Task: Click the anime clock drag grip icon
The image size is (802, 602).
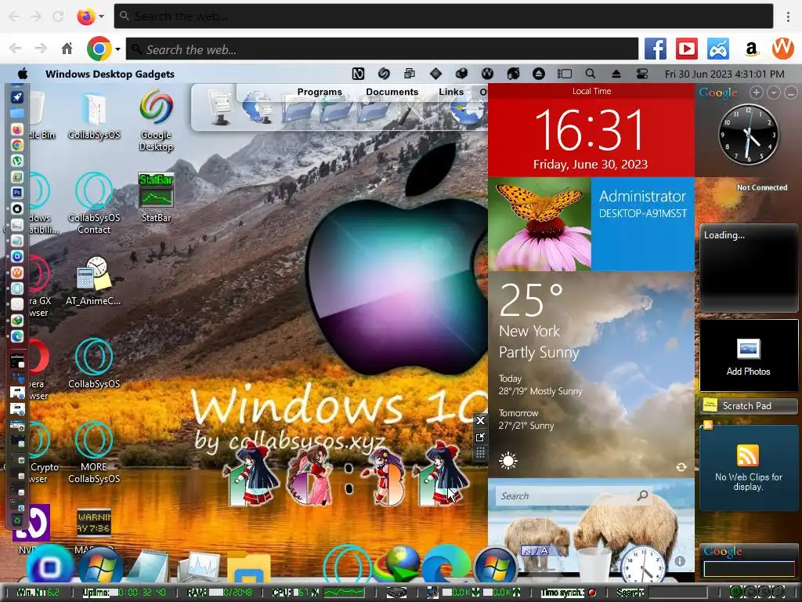Action: pyautogui.click(x=480, y=452)
